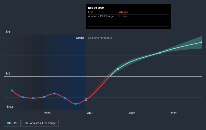Click the Actual section label
Image resolution: width=206 pixels, height=130 pixels.
click(x=80, y=38)
